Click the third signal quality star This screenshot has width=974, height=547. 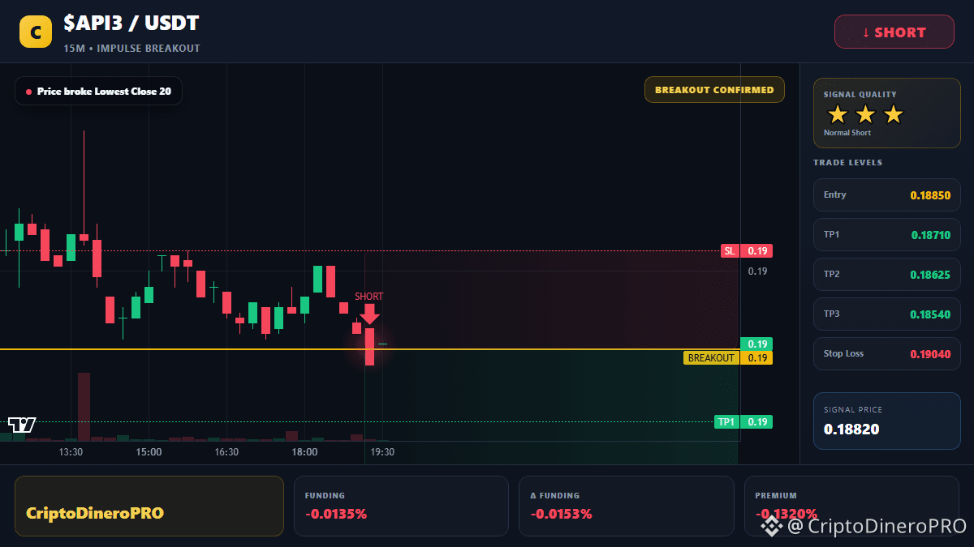tap(893, 114)
